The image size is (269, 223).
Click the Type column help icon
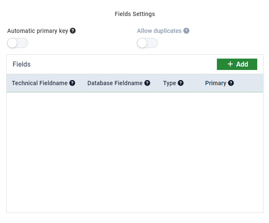(x=181, y=83)
